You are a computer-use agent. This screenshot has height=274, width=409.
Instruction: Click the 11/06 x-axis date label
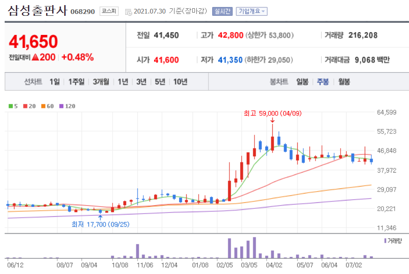coord(145,265)
